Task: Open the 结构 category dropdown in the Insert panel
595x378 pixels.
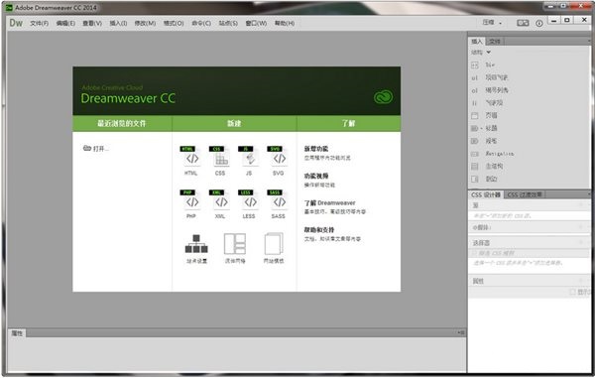Action: click(x=481, y=52)
